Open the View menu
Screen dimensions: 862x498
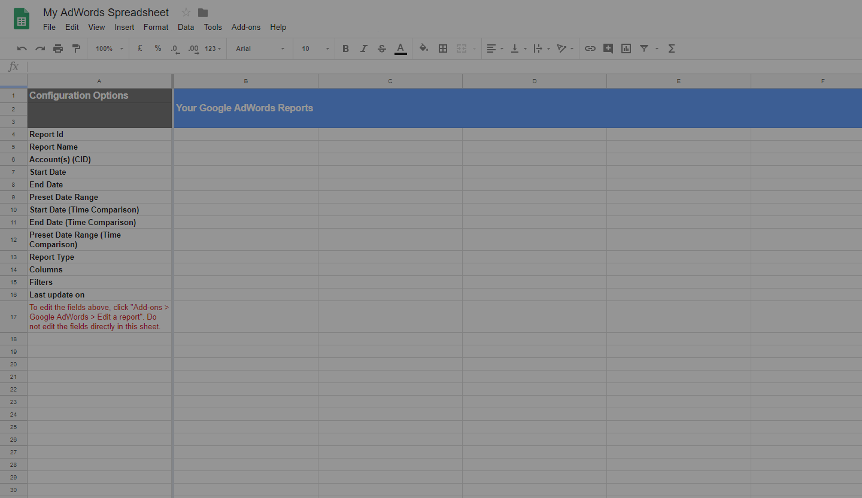96,27
